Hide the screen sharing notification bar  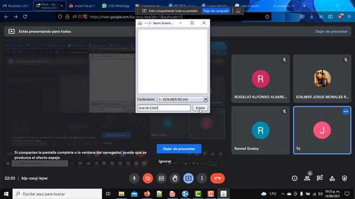tap(238, 11)
